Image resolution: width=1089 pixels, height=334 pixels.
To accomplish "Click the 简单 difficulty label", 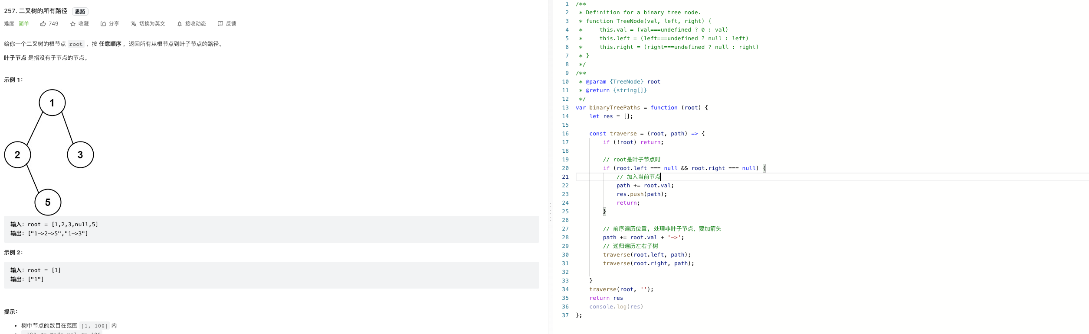I will (x=24, y=24).
